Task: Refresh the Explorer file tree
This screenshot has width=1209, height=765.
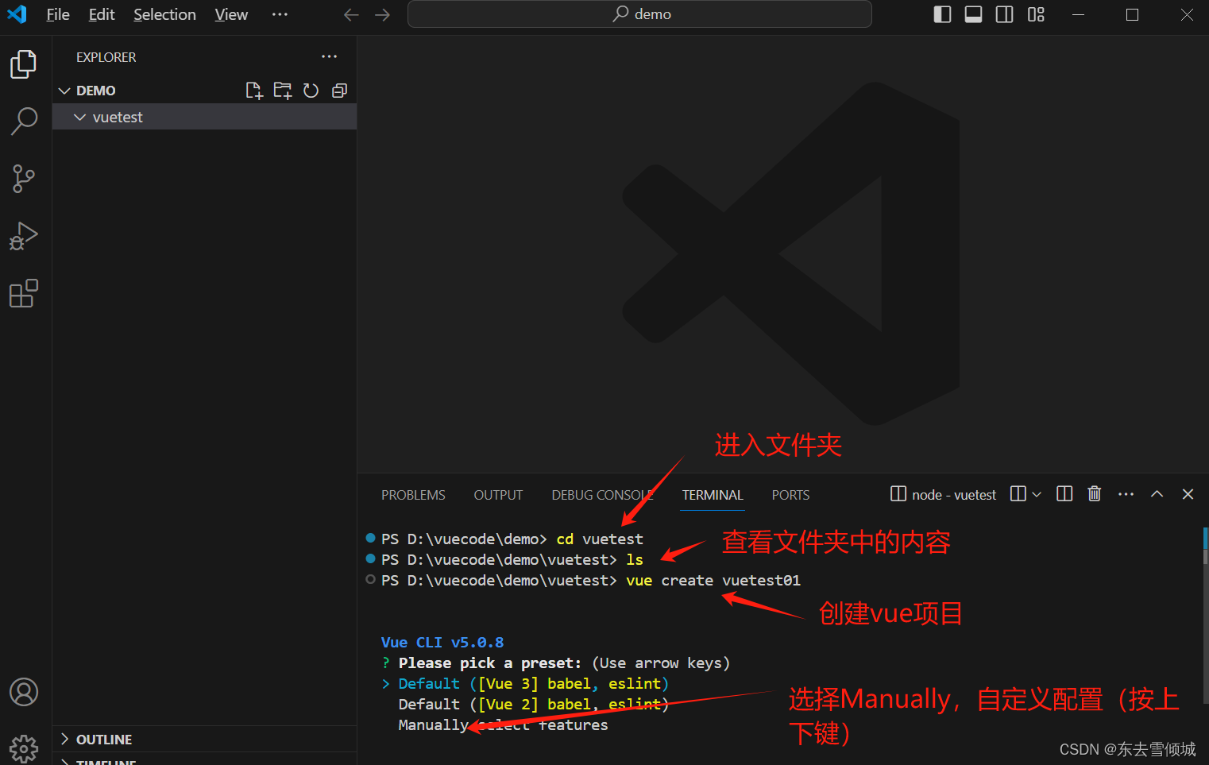Action: point(311,91)
